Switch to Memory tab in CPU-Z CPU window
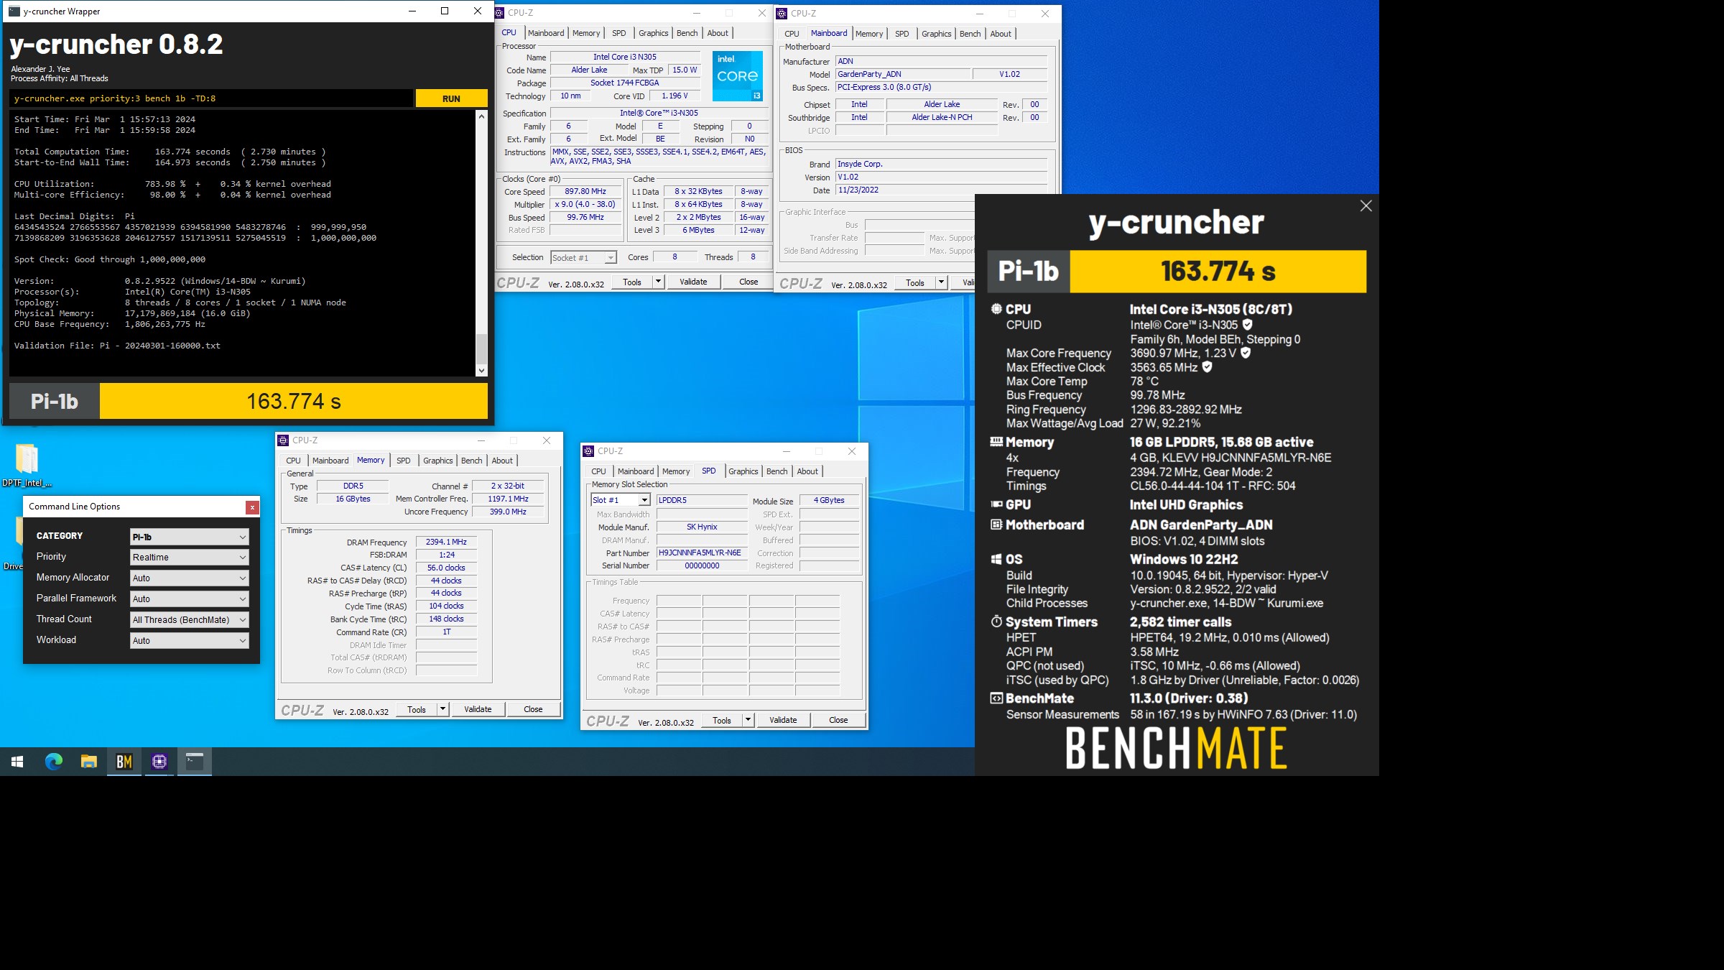1724x970 pixels. (586, 33)
